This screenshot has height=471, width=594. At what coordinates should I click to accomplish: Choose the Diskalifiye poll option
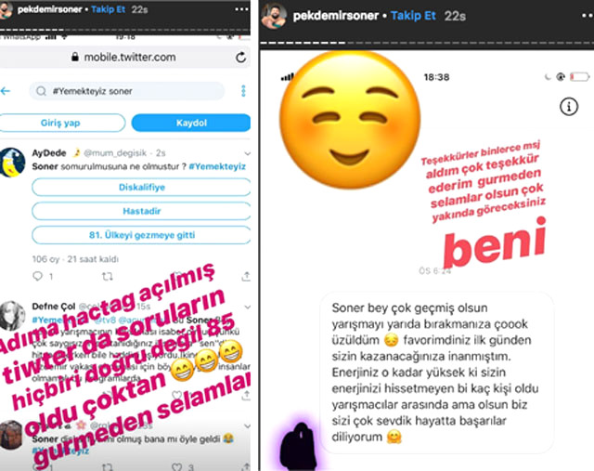(x=141, y=188)
